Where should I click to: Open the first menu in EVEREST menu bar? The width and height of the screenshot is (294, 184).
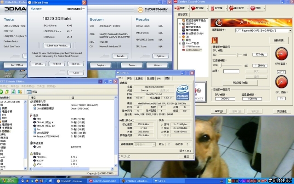pyautogui.click(x=4, y=86)
